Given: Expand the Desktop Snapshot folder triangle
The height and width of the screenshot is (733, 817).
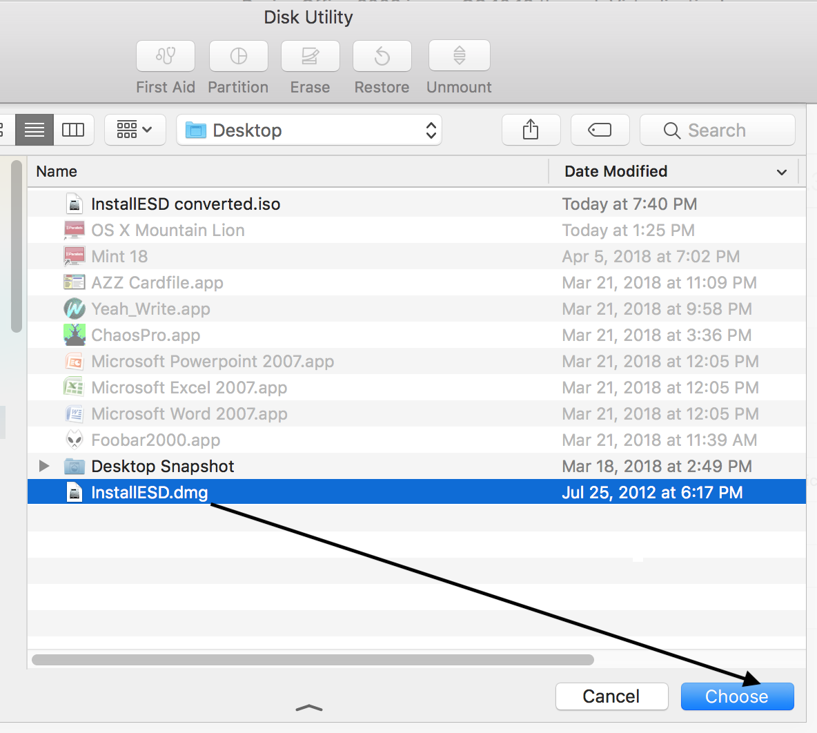Looking at the screenshot, I should [44, 466].
